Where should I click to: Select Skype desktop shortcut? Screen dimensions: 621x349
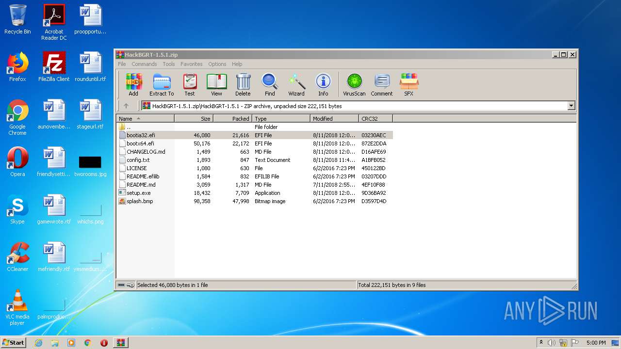click(x=17, y=209)
